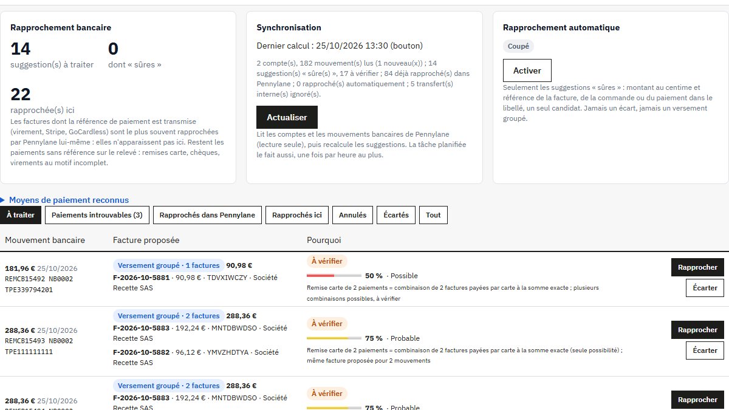Click the Actualiser button
This screenshot has width=729, height=410.
pyautogui.click(x=287, y=117)
